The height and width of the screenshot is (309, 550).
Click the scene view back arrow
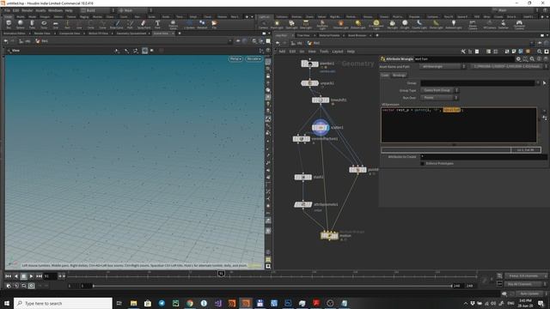coord(6,41)
